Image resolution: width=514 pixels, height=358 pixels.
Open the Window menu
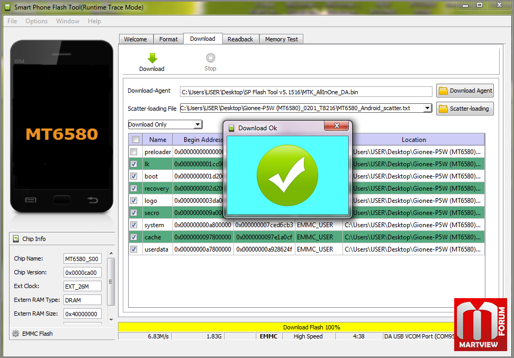pyautogui.click(x=68, y=21)
